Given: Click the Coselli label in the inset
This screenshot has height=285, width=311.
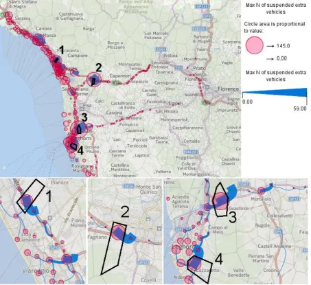Looking at the screenshot, I should tap(148, 280).
